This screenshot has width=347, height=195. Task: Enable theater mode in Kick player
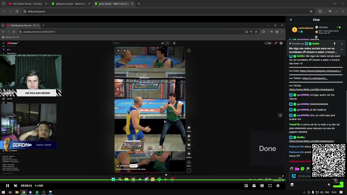(262, 186)
